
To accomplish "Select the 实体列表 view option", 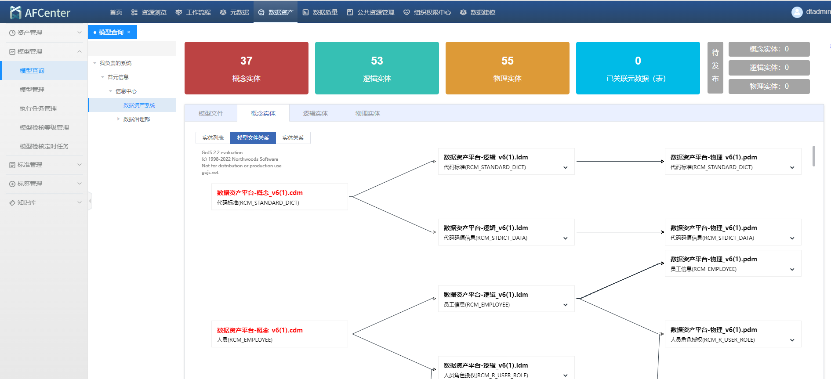I will (213, 138).
